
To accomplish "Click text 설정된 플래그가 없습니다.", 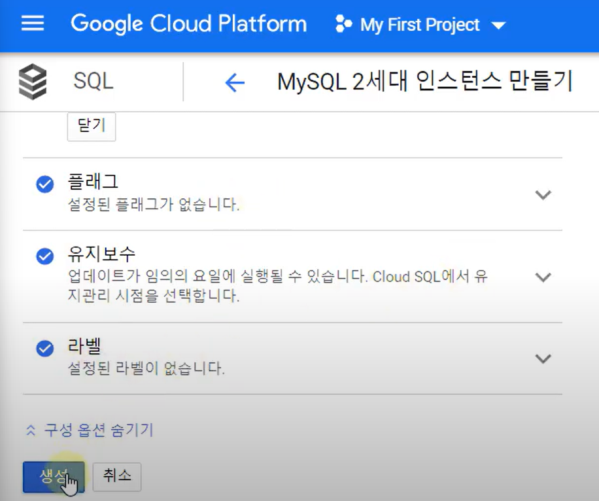I will tap(154, 205).
